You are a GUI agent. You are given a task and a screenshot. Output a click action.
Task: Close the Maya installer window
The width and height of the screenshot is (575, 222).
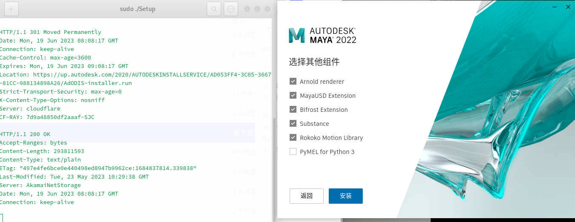[x=568, y=7]
